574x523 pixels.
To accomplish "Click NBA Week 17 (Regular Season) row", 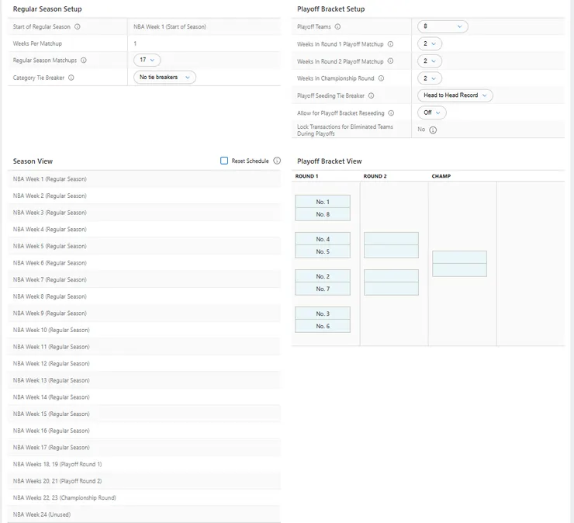I will [x=144, y=448].
